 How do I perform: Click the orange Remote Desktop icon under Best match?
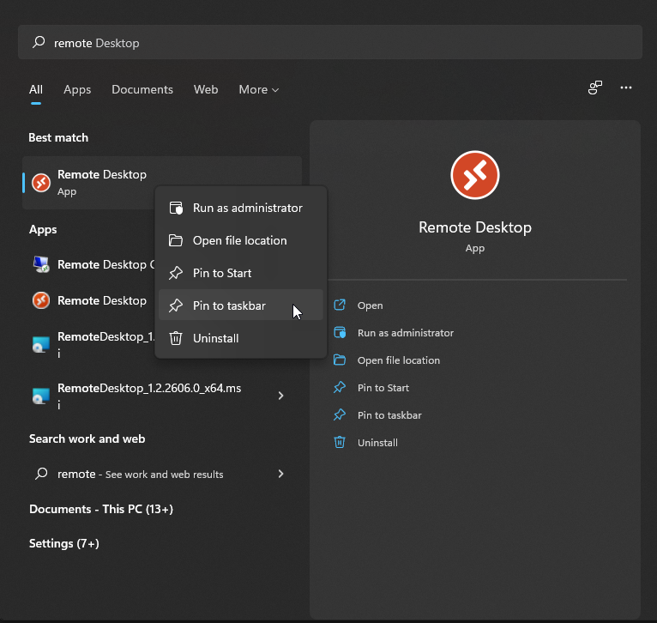40,183
